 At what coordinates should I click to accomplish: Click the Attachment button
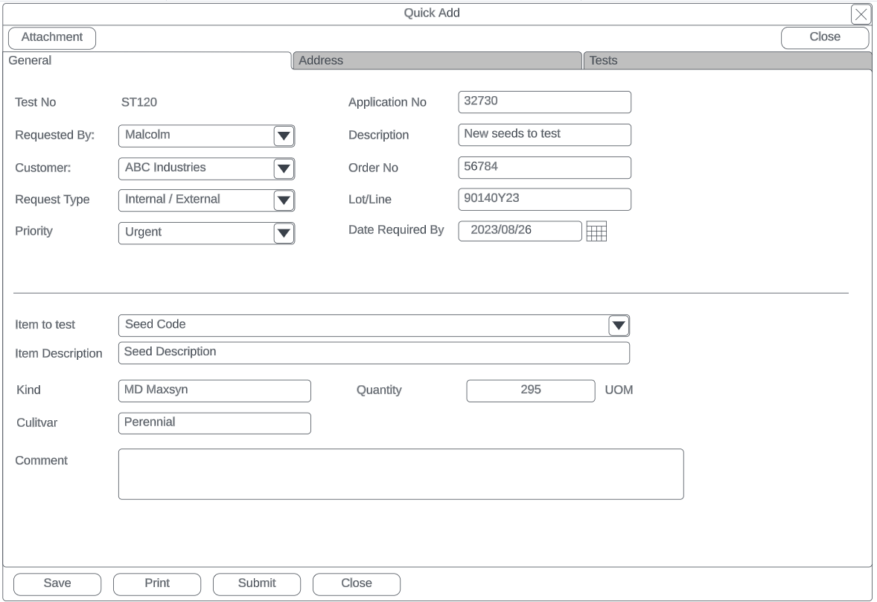52,37
